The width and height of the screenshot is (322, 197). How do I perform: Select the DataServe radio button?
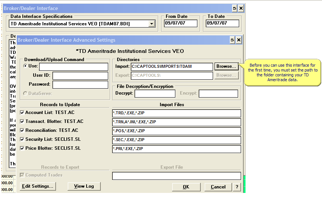tap(25, 93)
